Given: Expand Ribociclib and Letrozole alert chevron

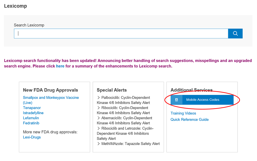Looking at the screenshot, I should pos(99,128).
